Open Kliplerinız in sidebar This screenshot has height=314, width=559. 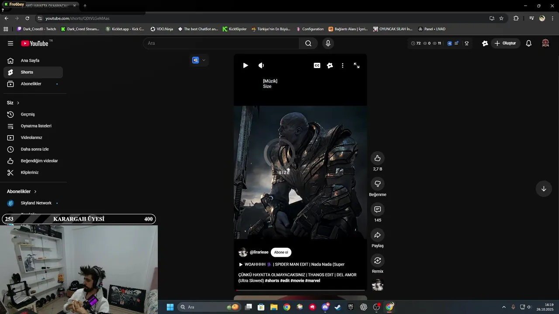33,172
